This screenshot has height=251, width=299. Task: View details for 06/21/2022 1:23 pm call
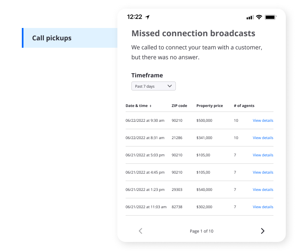(x=263, y=190)
